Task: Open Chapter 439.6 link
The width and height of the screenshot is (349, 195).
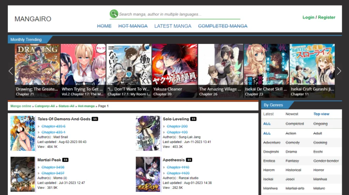Action: click(x=54, y=126)
